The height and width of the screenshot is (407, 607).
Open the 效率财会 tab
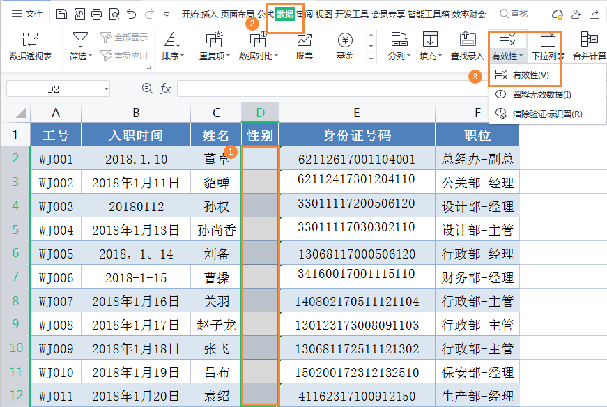[469, 15]
